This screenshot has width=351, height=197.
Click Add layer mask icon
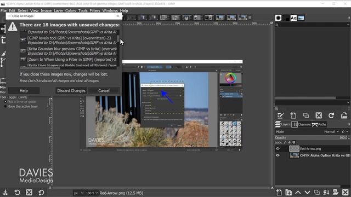[x=336, y=192]
